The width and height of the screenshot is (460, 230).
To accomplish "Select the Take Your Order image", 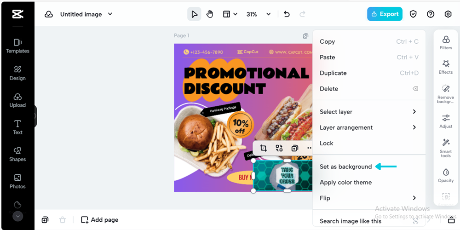I will [283, 176].
